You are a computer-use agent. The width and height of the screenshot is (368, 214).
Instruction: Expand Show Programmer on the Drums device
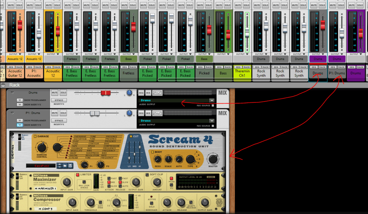[x=20, y=100]
